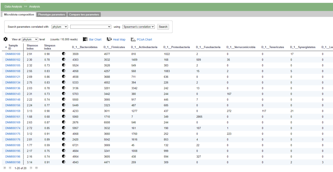Select the Firmicutes value 6508
Image resolution: width=333 pixels, height=172 pixels.
pyautogui.click(x=107, y=122)
